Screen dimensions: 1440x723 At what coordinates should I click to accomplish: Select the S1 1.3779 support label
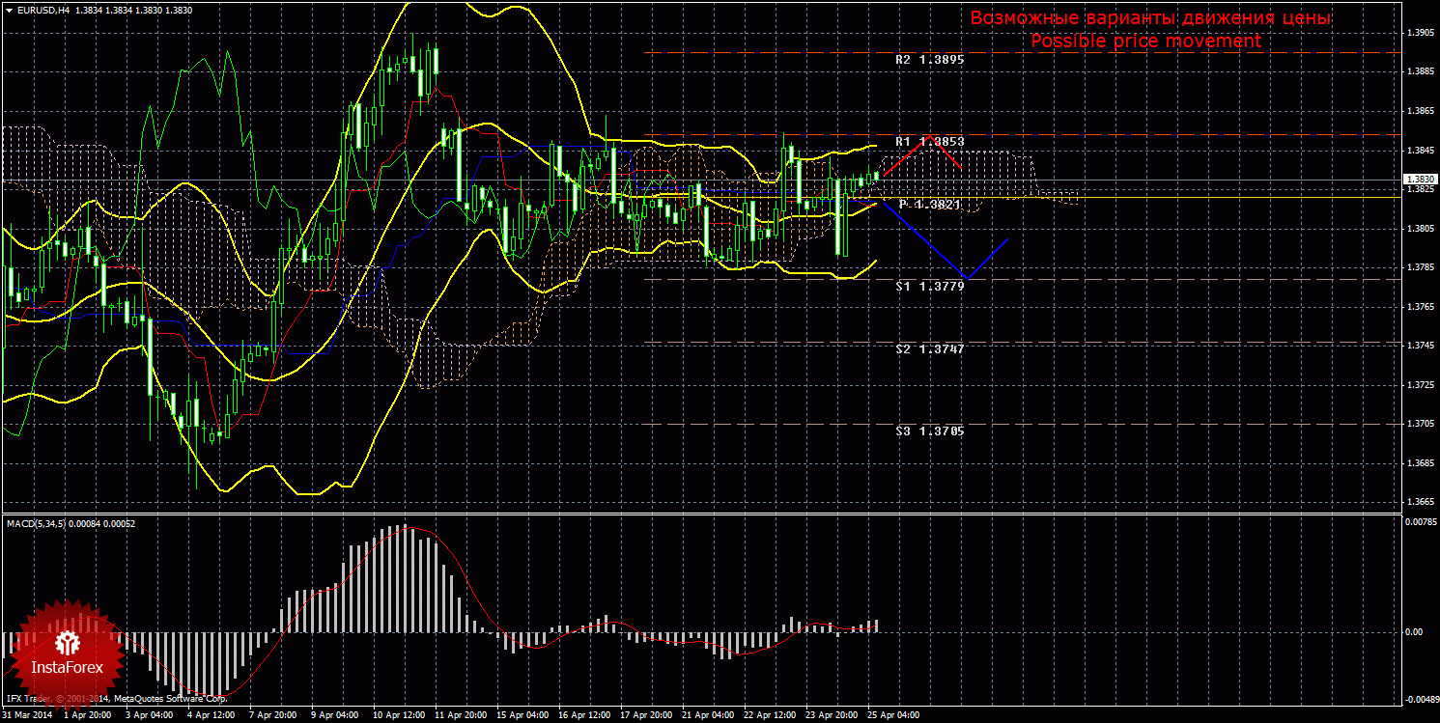click(x=929, y=287)
